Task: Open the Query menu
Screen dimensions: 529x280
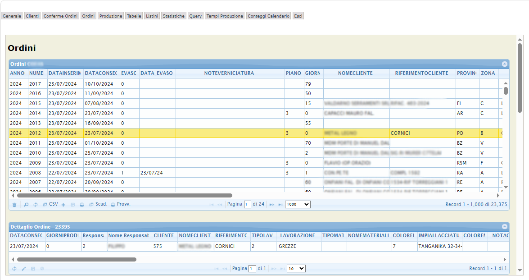Action: [x=195, y=16]
